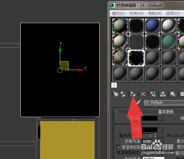
Task: Click Put to Library icon
Action: point(173,94)
